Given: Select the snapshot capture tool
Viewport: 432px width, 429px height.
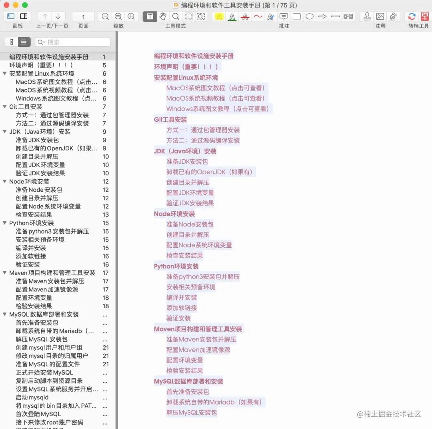Looking at the screenshot, I should coord(201,16).
